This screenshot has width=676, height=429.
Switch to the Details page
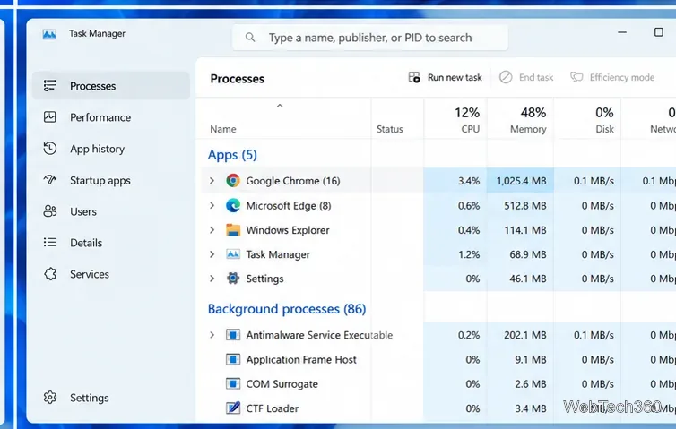click(86, 243)
